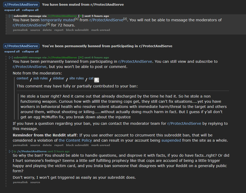The width and height of the screenshot is (246, 193).
Task: Click "expand all" above the mute message
Action: (x=11, y=10)
